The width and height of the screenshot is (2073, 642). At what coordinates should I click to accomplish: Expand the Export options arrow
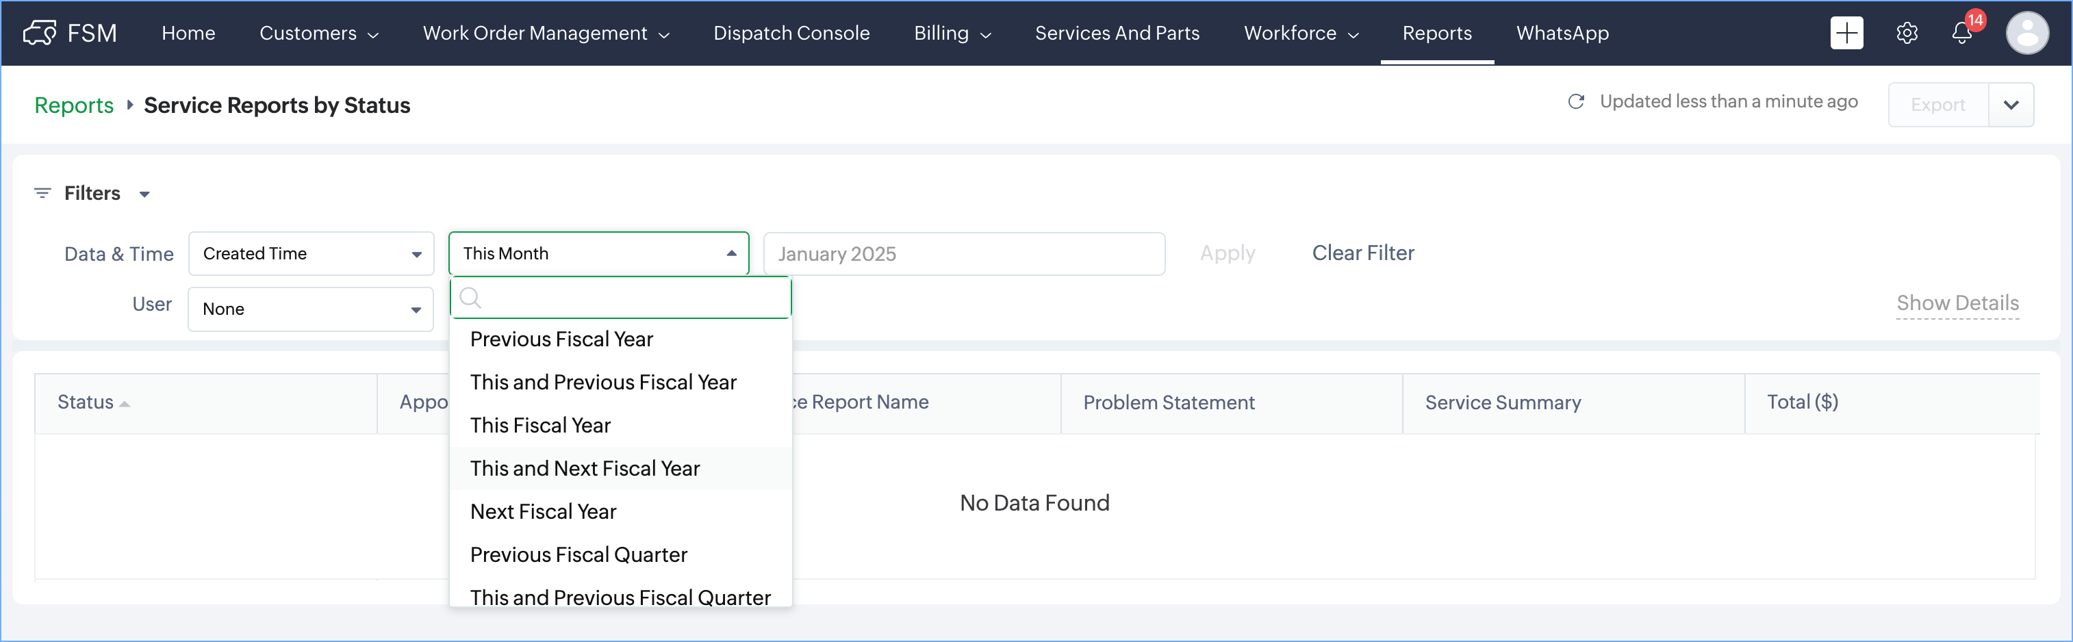click(x=2010, y=105)
